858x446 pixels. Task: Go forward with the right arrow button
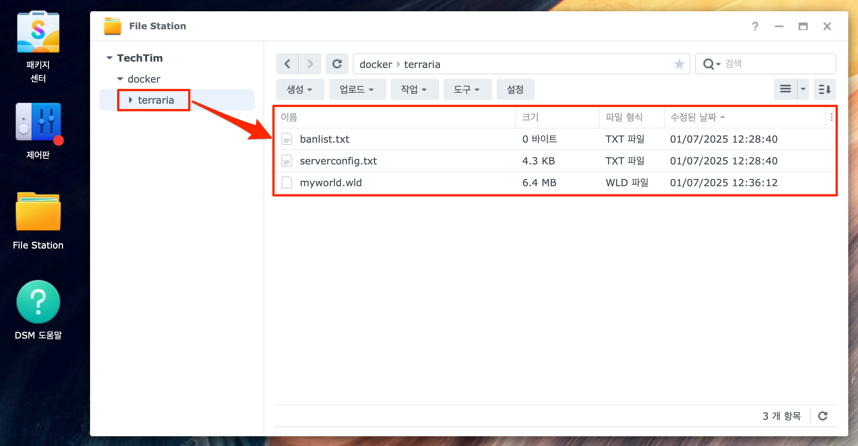(310, 64)
